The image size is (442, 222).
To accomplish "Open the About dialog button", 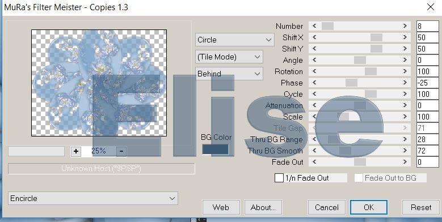I will coord(263,207).
